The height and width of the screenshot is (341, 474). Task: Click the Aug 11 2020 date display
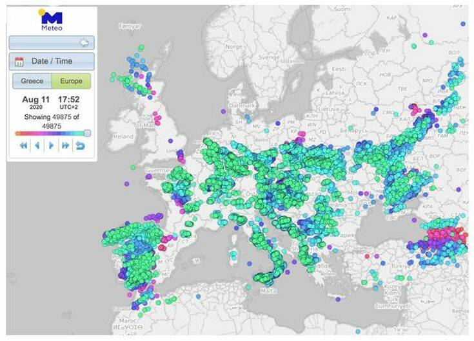pos(35,102)
